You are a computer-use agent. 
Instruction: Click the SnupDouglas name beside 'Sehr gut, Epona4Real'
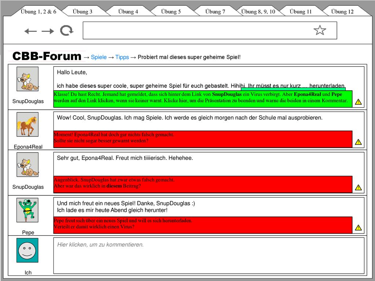click(28, 187)
